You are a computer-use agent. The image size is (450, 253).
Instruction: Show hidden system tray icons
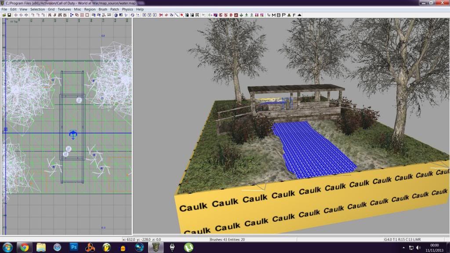pos(404,248)
